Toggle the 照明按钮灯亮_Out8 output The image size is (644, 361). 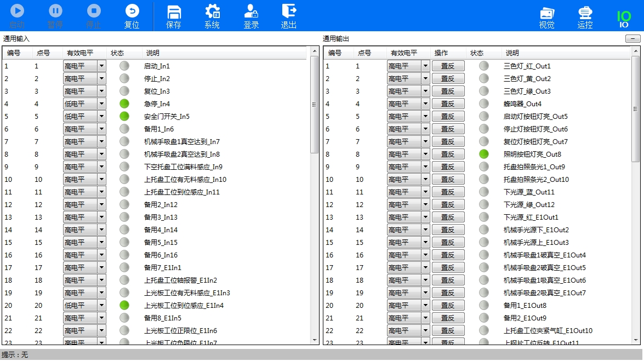[x=448, y=154]
